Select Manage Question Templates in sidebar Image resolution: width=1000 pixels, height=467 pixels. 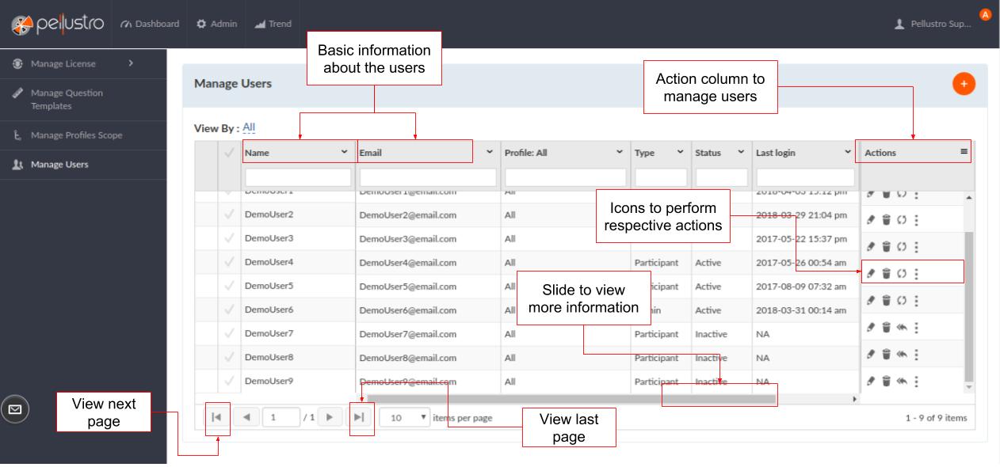click(x=83, y=99)
